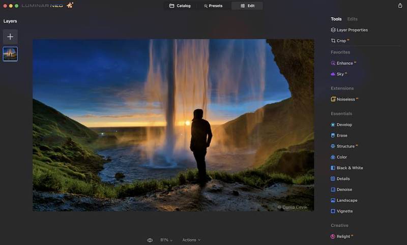The image size is (407, 245).
Task: Open the Sky tool label
Action: point(340,74)
